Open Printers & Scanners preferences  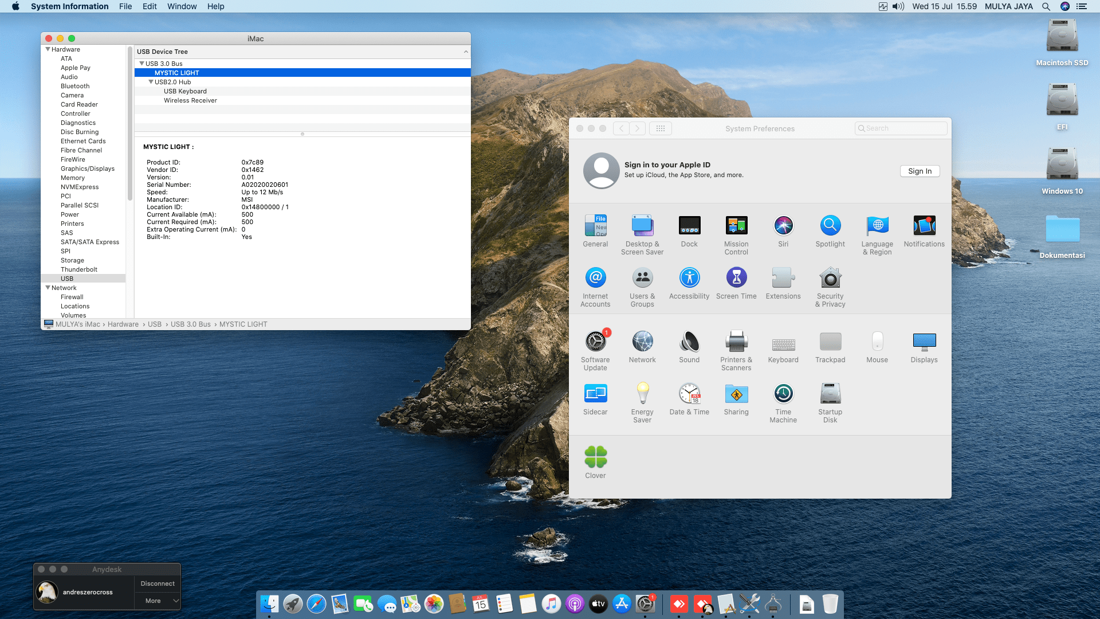(x=736, y=351)
